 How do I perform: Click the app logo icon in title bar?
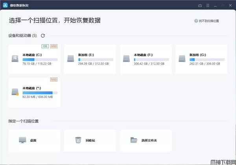[5, 5]
